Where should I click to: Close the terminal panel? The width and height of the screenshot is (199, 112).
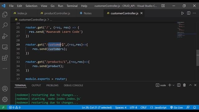(195, 85)
